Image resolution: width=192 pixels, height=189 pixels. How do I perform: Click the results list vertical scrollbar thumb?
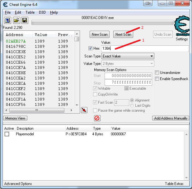point(77,39)
